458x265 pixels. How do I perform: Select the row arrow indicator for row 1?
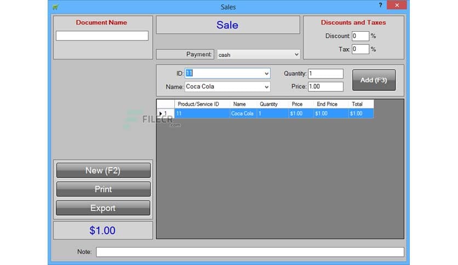(x=161, y=113)
